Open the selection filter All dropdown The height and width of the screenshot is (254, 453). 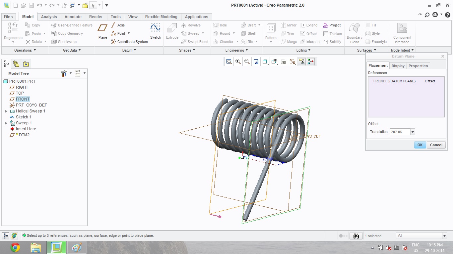444,236
